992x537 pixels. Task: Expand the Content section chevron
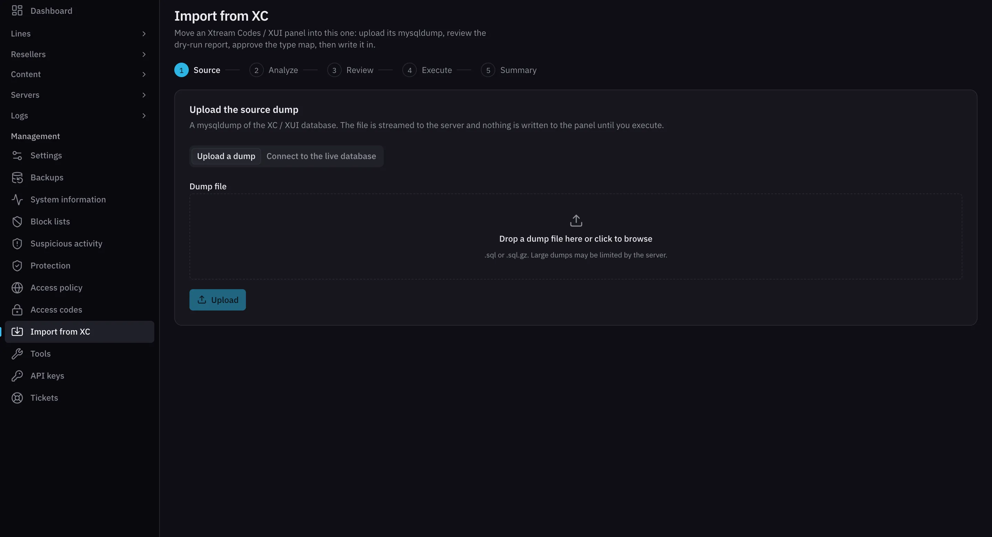[144, 74]
